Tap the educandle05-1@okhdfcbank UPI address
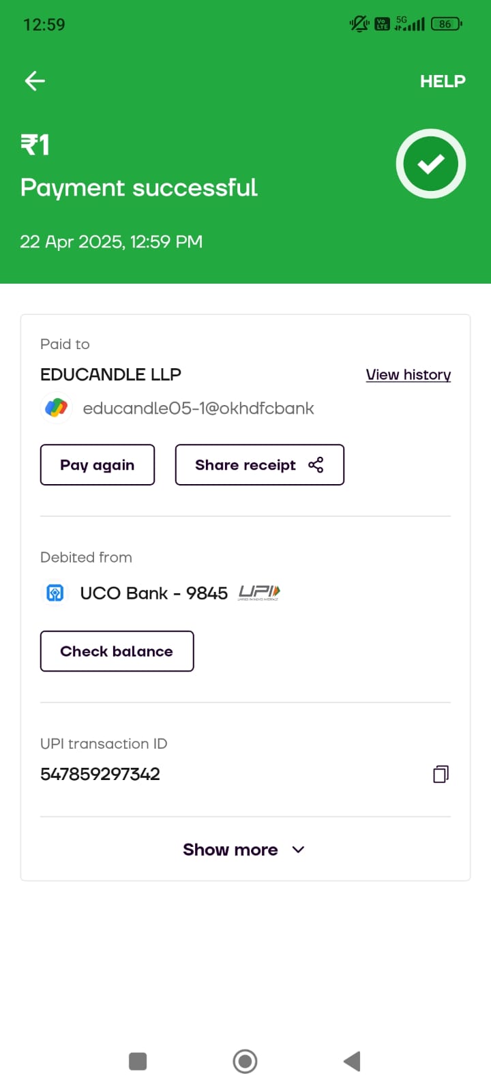 tap(198, 408)
